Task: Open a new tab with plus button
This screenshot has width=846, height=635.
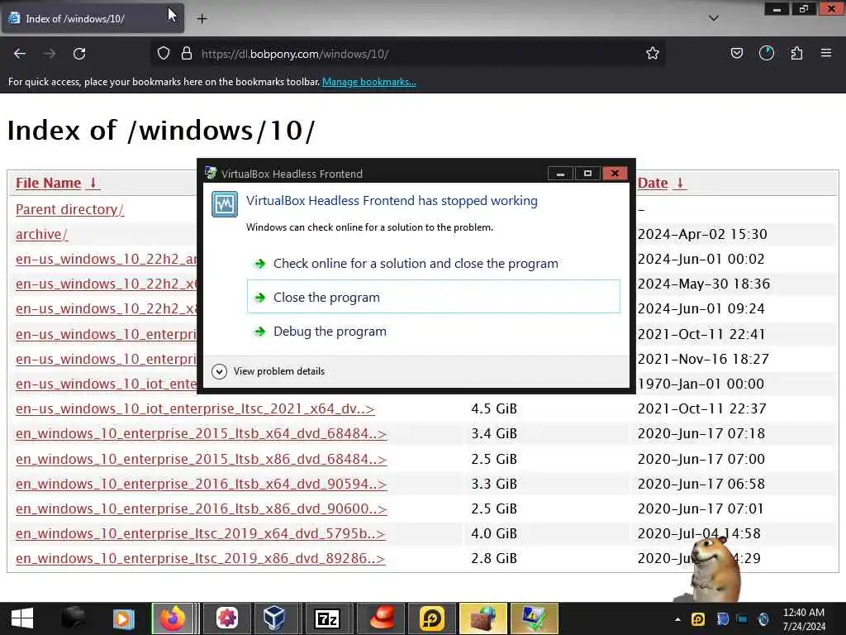Action: point(202,19)
